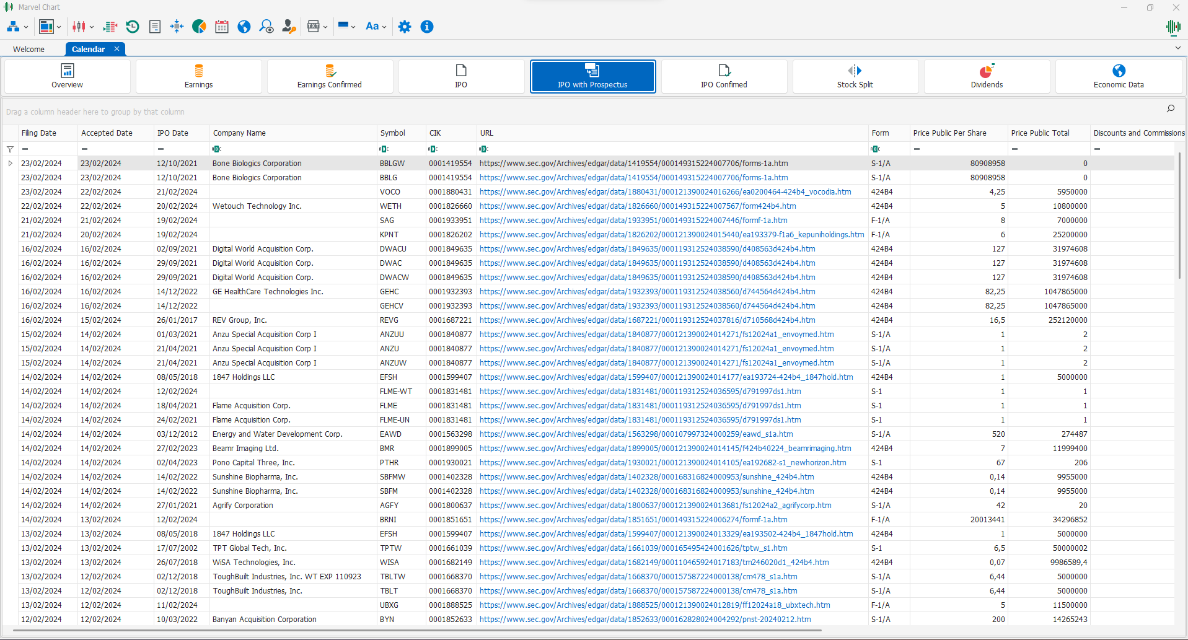
Task: Open the KPNT kepuniholdings URL link
Action: click(672, 235)
